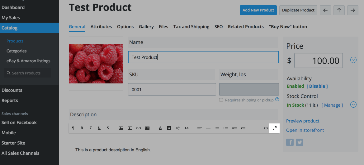This screenshot has width=364, height=165.
Task: Open HTML code view in editor
Action: (x=266, y=128)
